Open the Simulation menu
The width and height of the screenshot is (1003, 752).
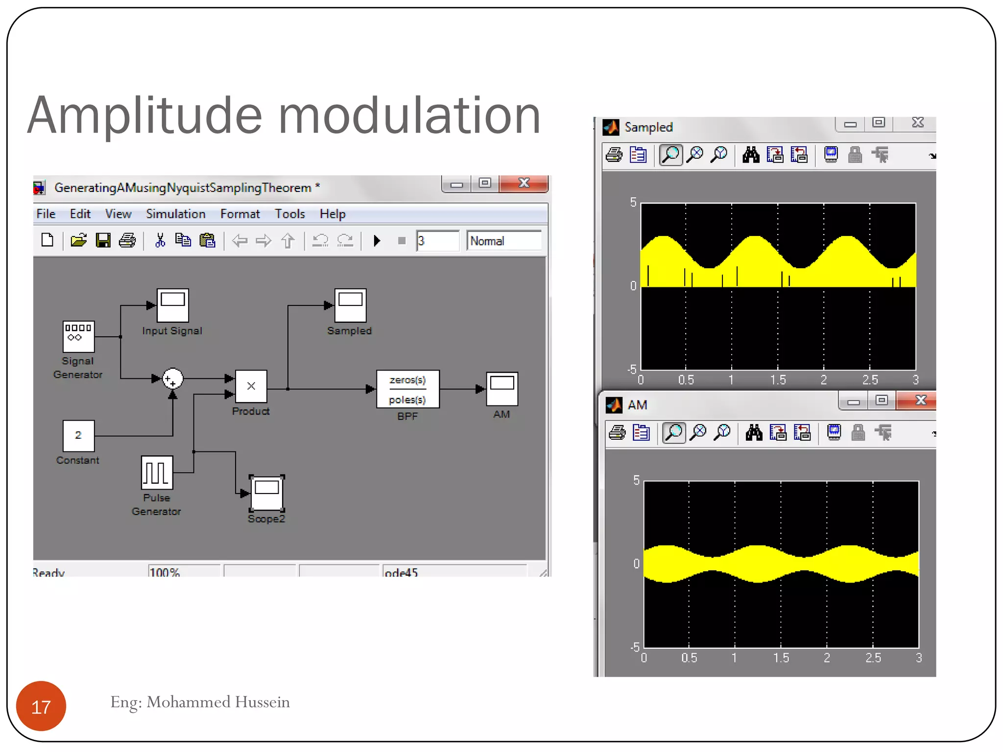pyautogui.click(x=175, y=214)
